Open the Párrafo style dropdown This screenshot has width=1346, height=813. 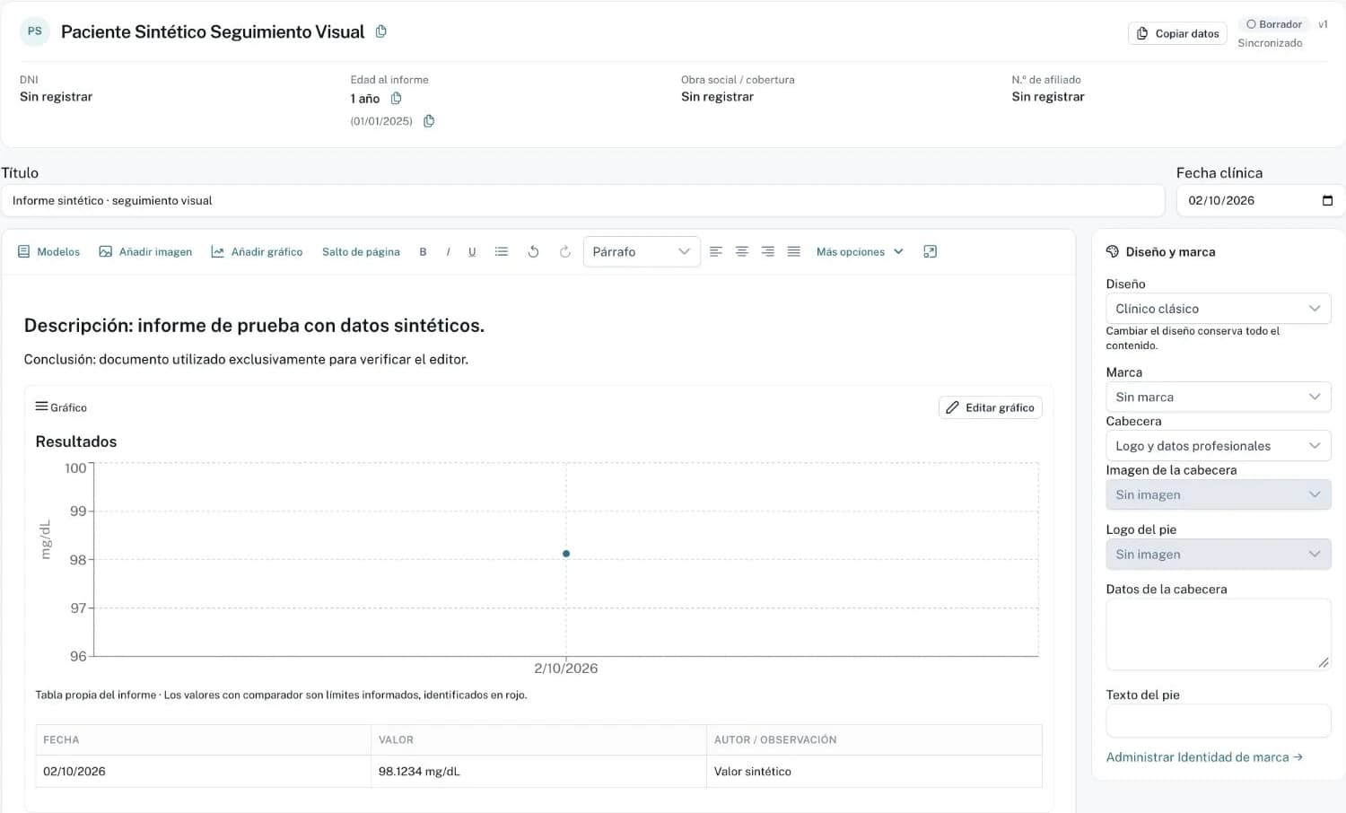click(x=642, y=252)
